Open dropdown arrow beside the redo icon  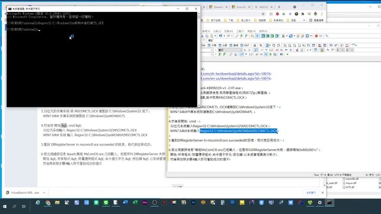[232, 36]
